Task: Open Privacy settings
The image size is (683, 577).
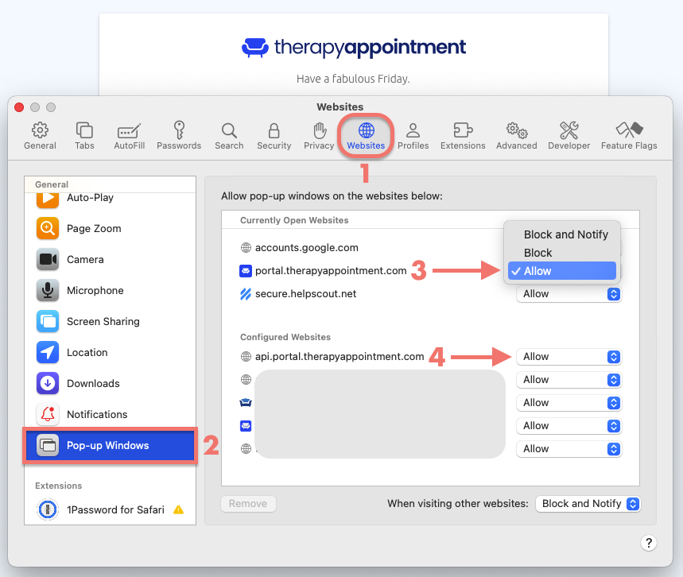Action: click(x=319, y=136)
